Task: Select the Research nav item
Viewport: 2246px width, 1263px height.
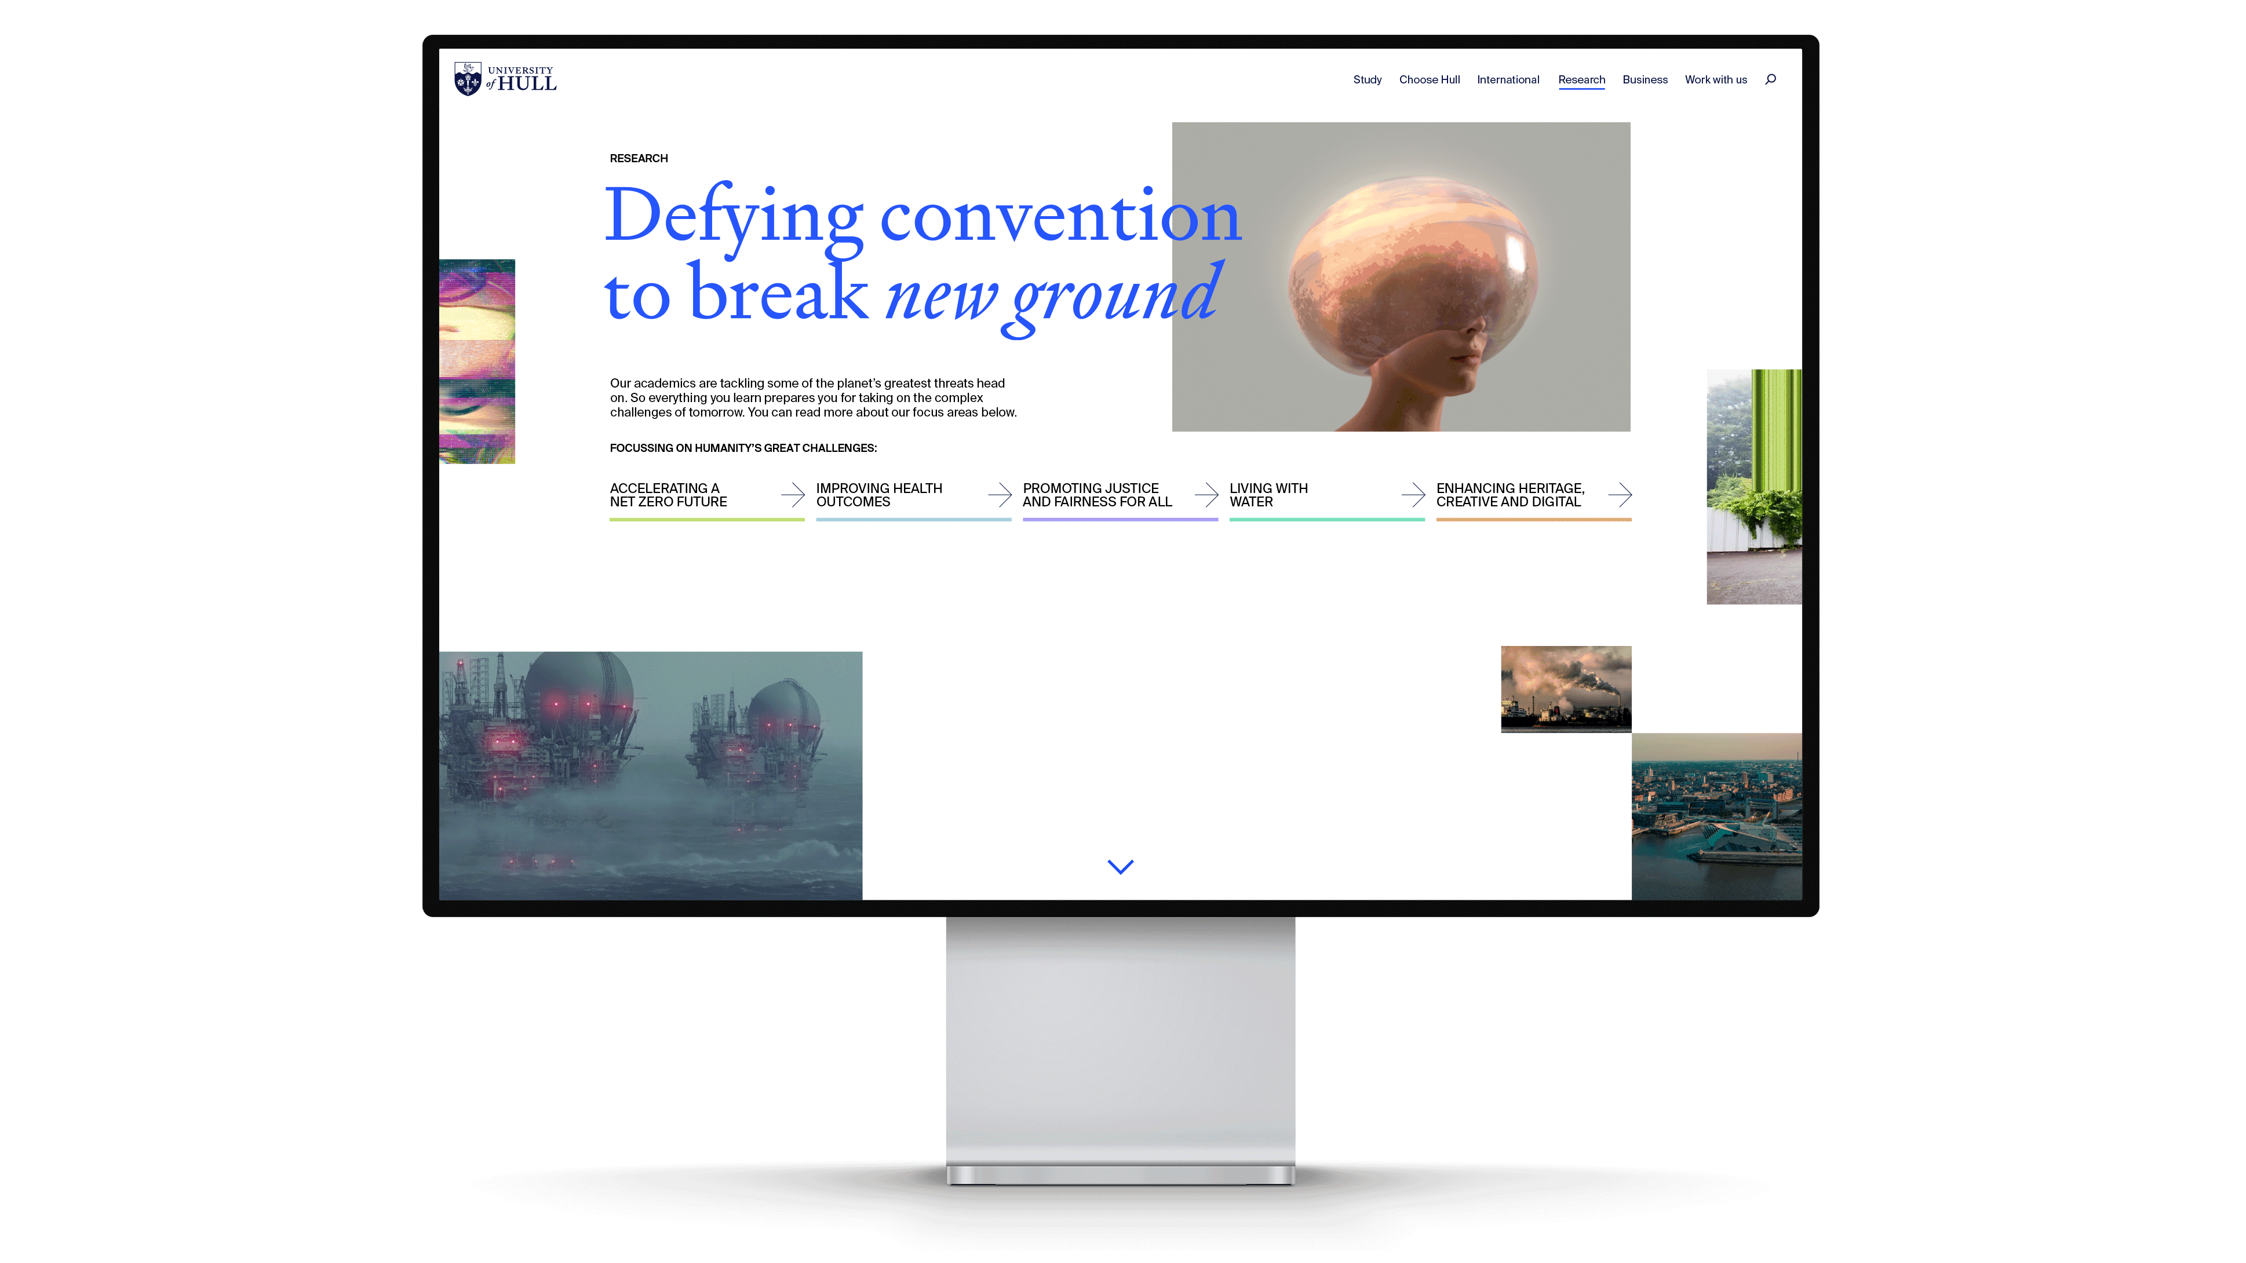Action: [1581, 79]
